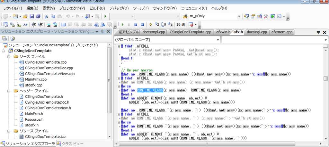
Task: Toggle the hexadecimal display 16進 button
Action: click(181, 24)
